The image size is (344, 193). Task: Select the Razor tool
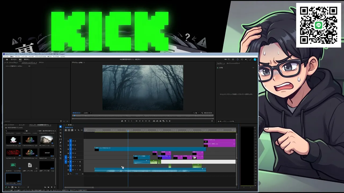tap(60, 136)
